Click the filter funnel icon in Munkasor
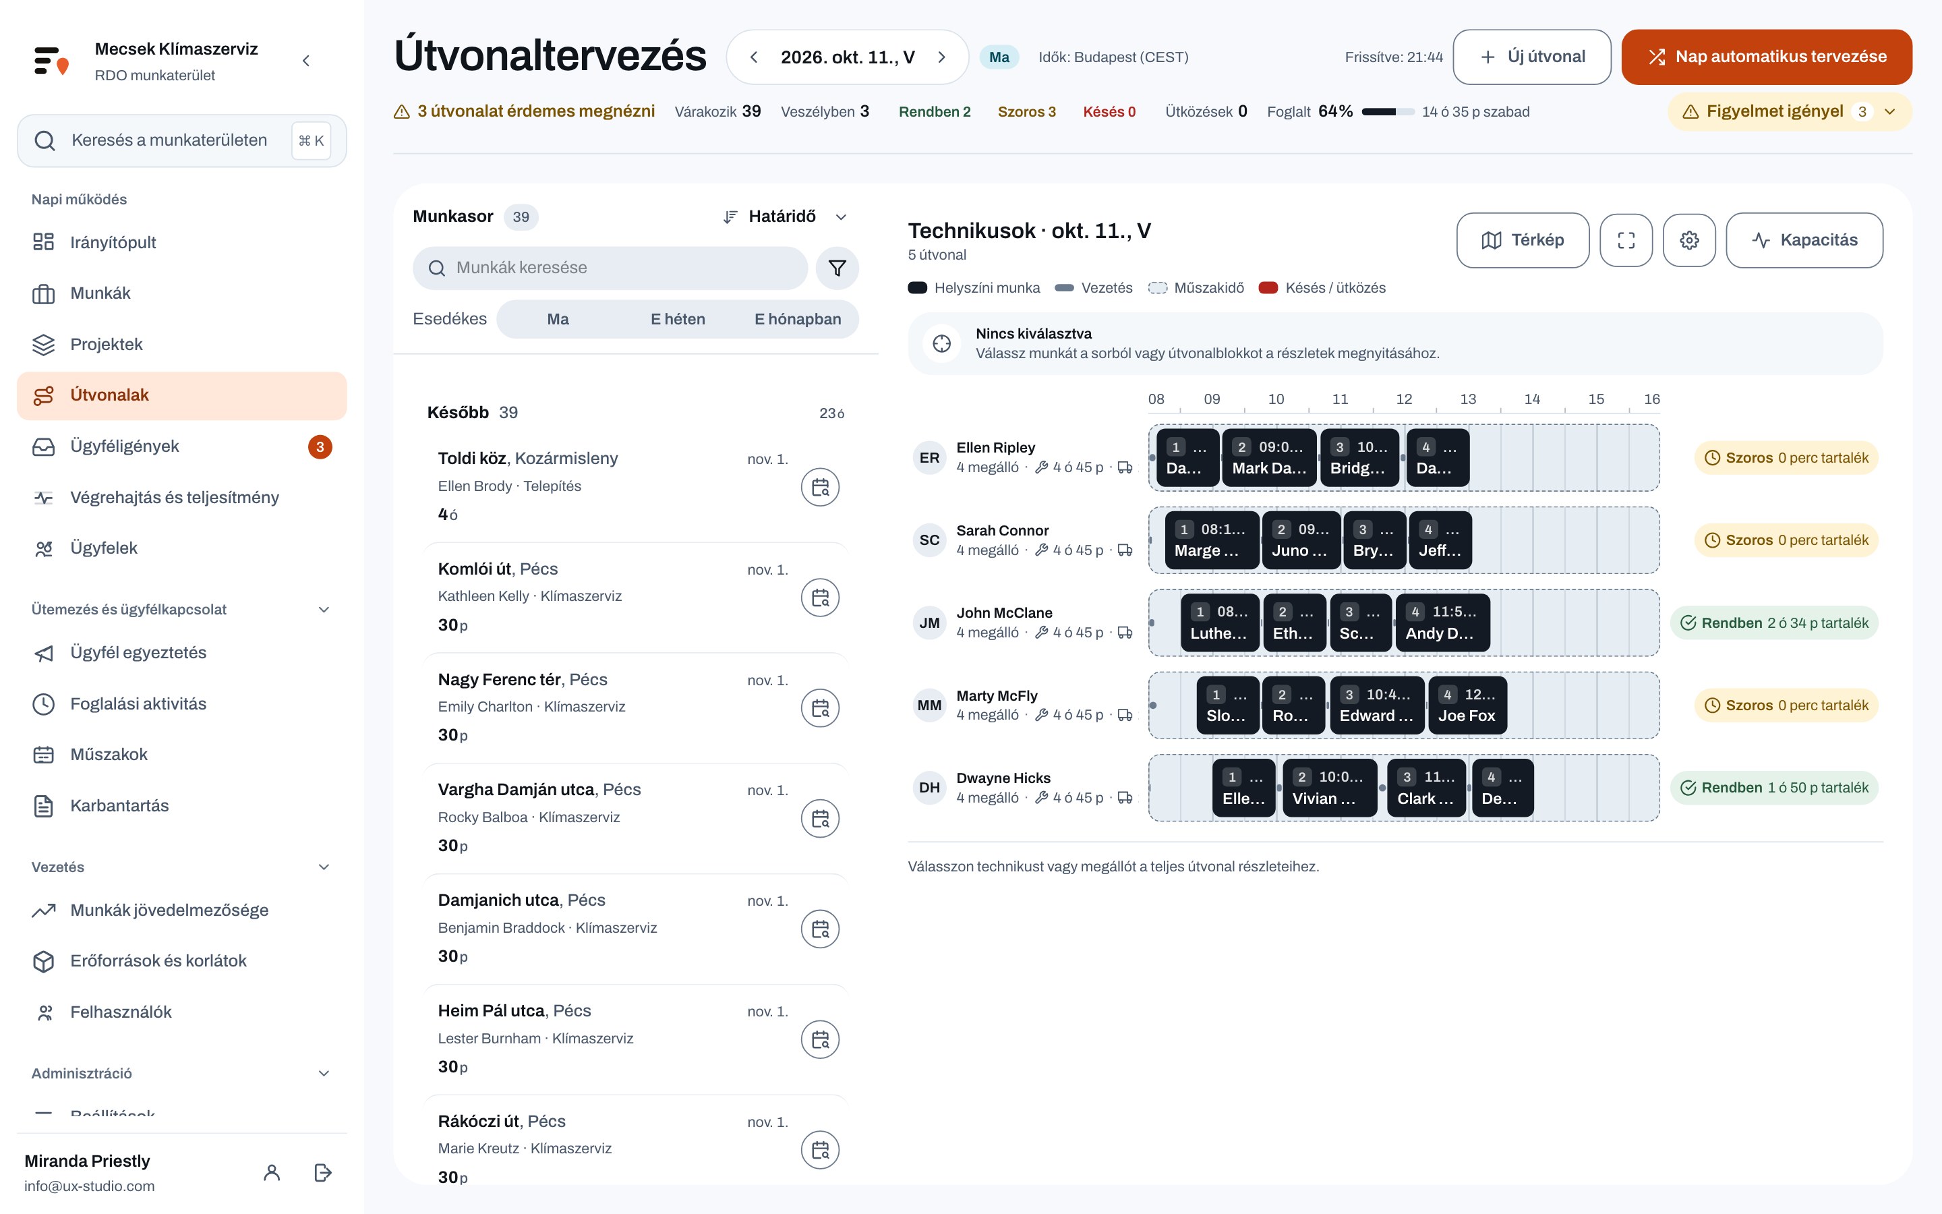1942x1214 pixels. tap(837, 268)
